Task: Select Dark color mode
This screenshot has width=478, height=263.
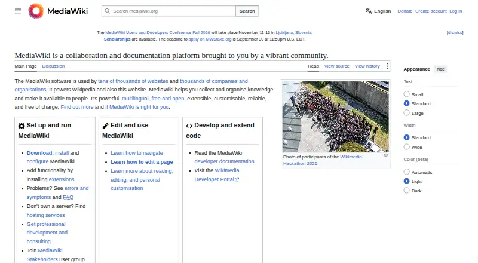Action: click(406, 191)
